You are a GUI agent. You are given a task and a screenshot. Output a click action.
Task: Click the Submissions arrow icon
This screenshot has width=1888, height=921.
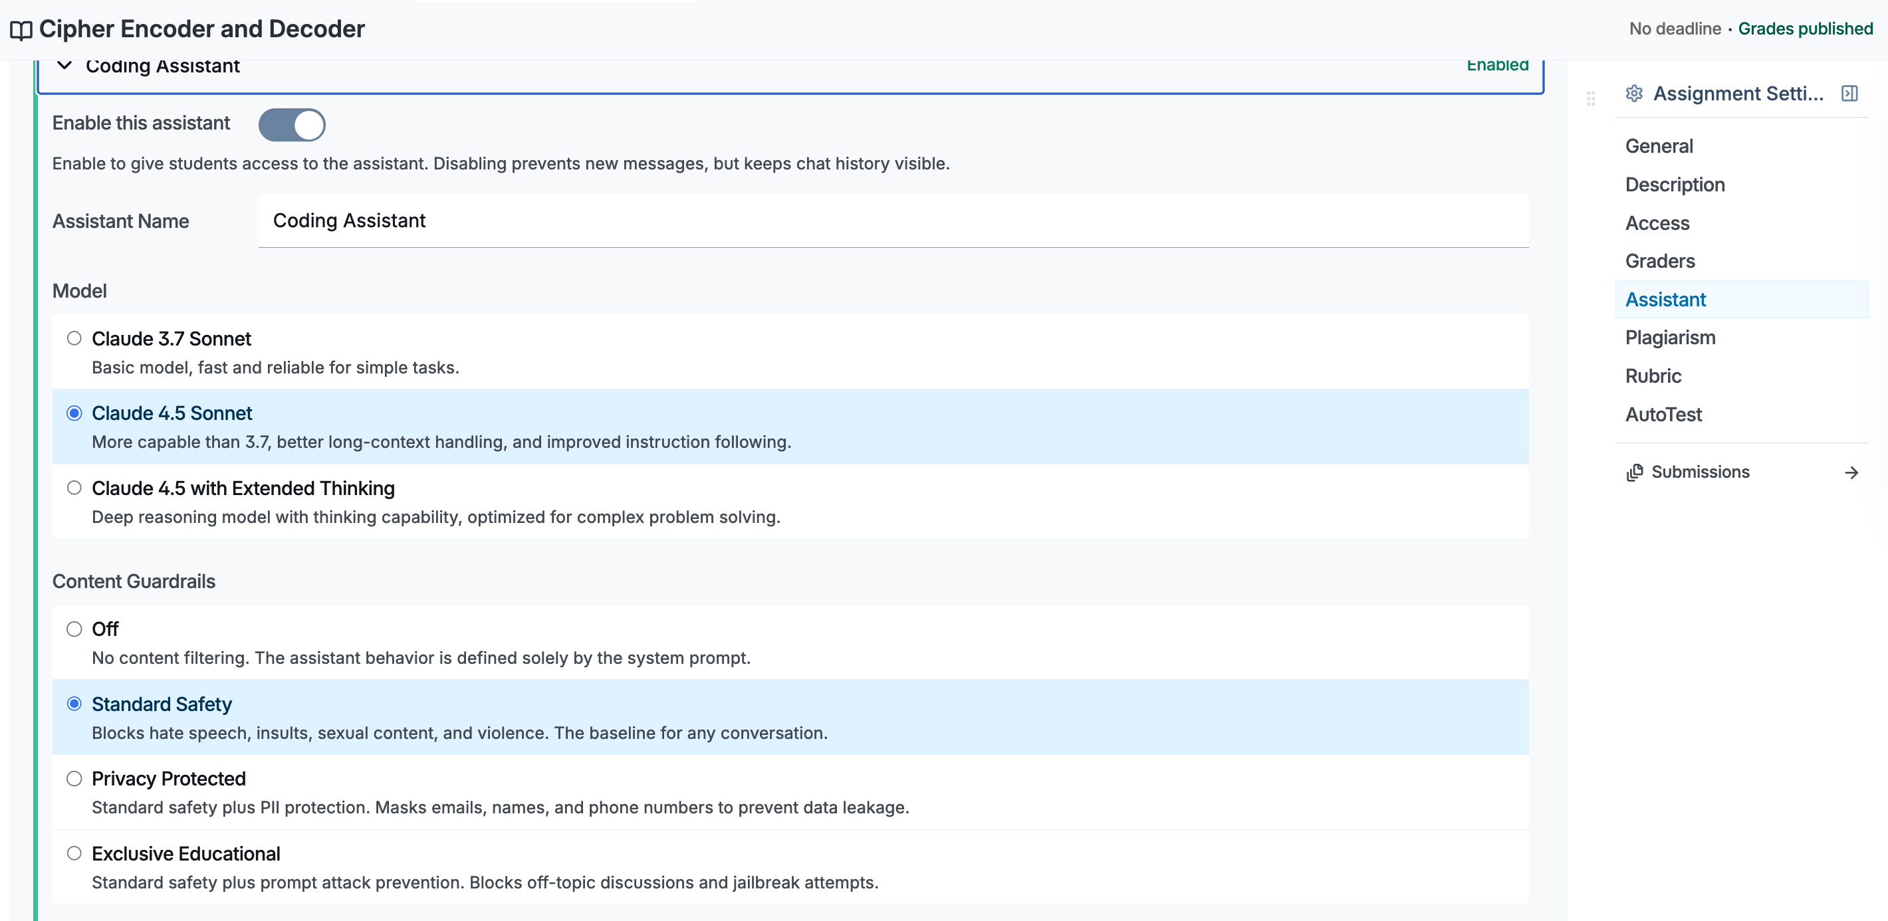tap(1851, 472)
